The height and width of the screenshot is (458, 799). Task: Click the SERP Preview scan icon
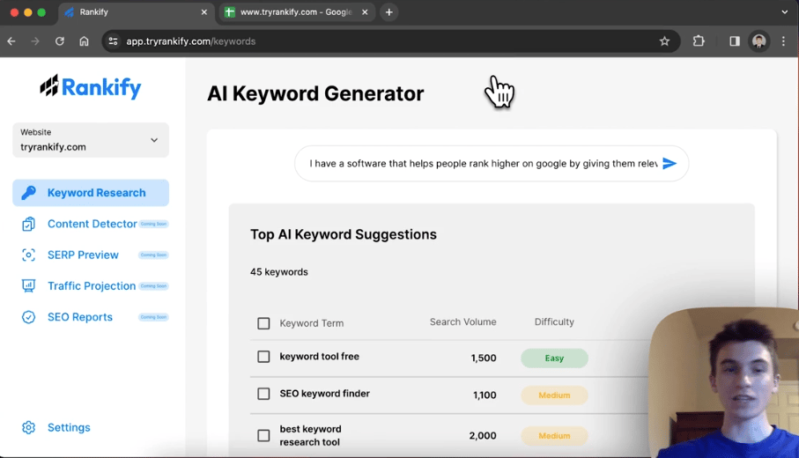[28, 255]
